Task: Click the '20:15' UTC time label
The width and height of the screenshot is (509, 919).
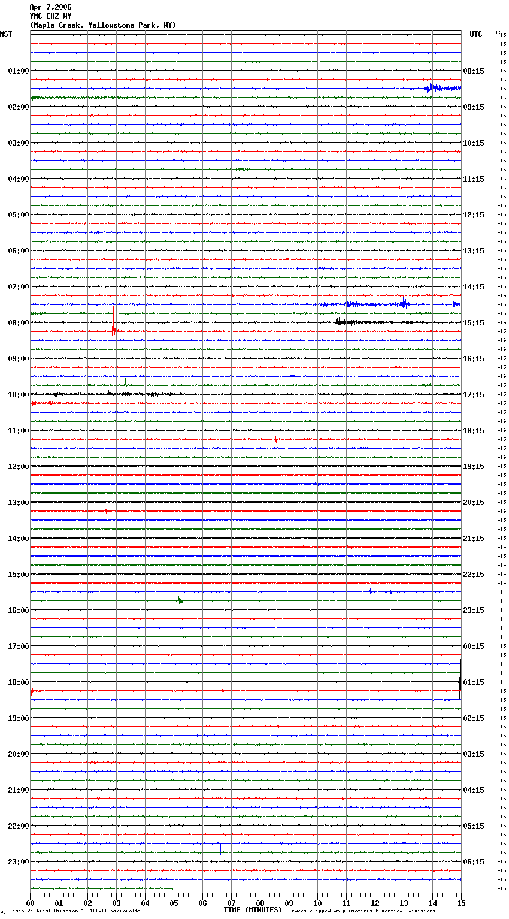Action: [x=474, y=503]
